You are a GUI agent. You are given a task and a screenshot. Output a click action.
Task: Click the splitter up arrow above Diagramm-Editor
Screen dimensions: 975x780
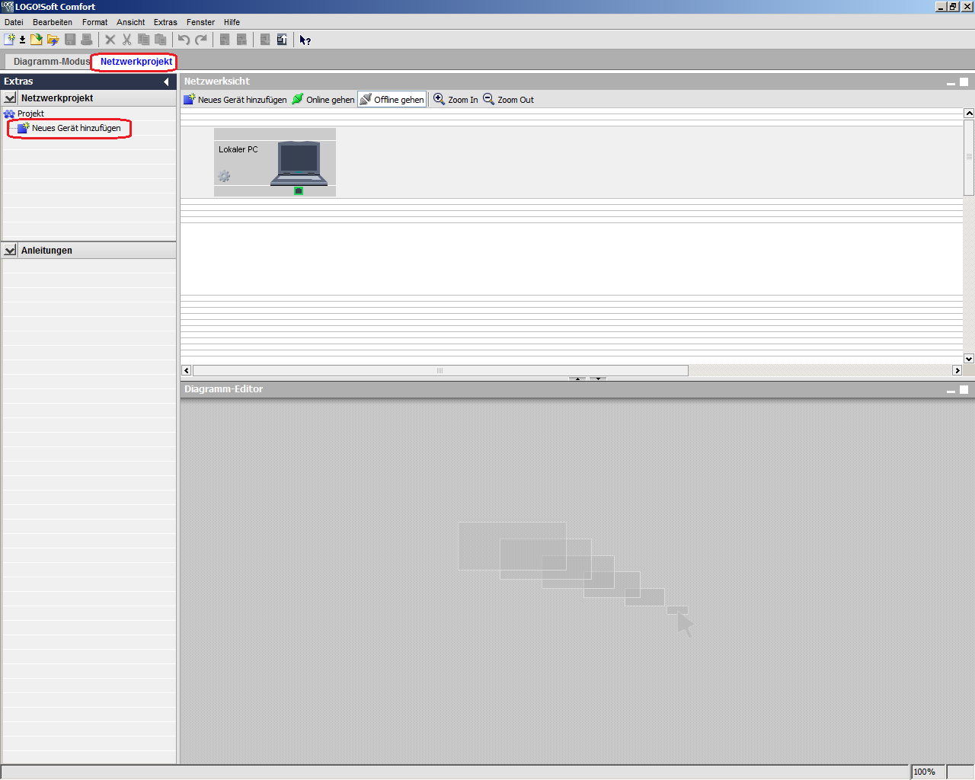point(577,379)
